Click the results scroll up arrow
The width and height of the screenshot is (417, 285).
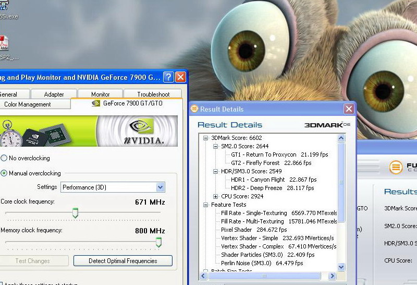(x=341, y=138)
